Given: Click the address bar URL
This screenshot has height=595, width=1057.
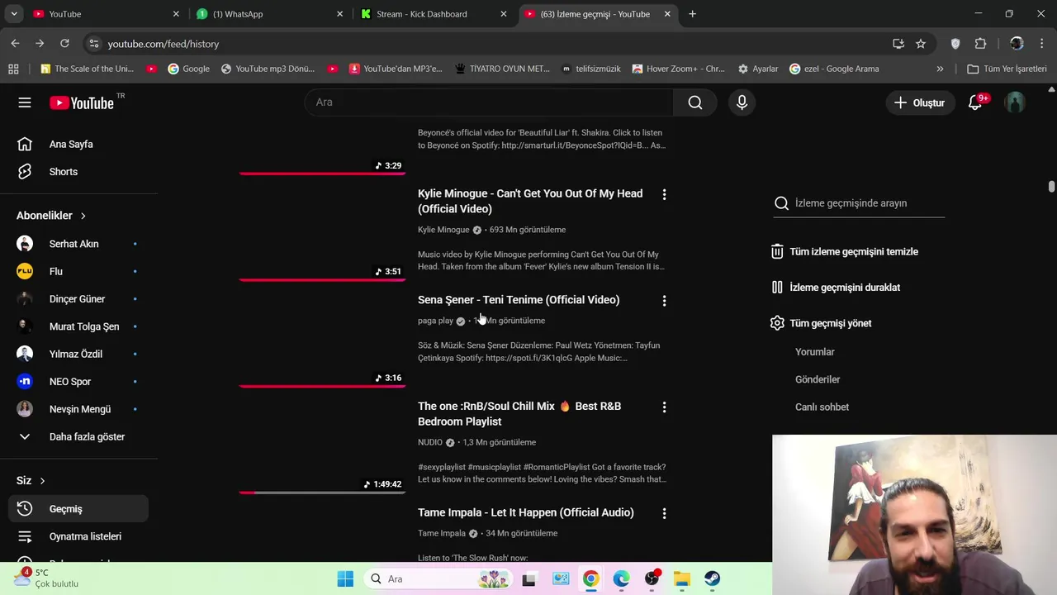Looking at the screenshot, I should [164, 44].
